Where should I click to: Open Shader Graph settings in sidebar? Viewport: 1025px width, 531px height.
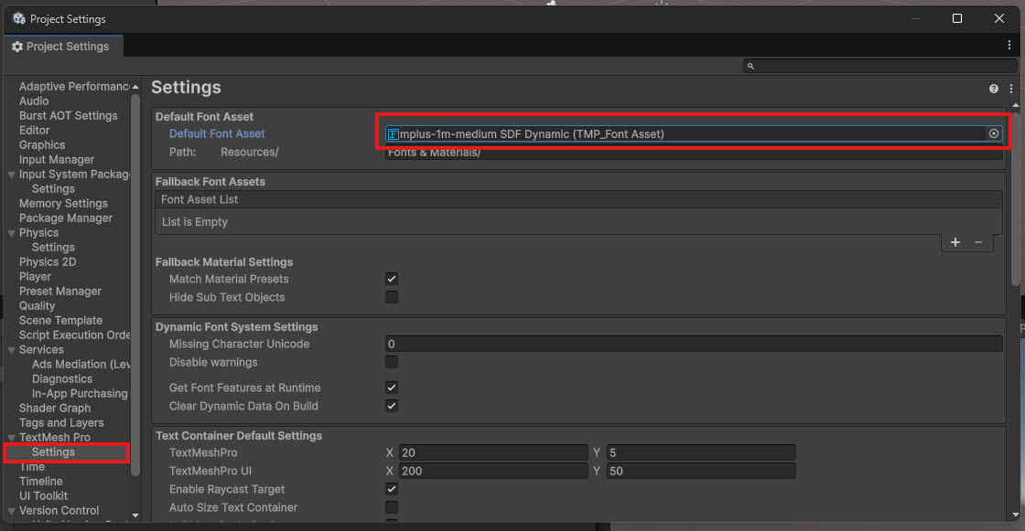(x=55, y=409)
